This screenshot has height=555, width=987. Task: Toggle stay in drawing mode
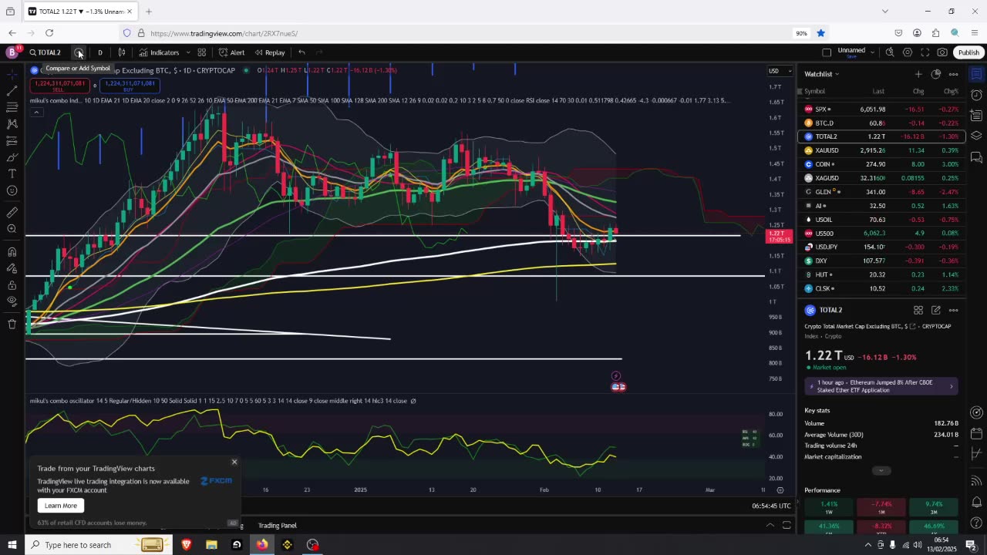point(12,268)
